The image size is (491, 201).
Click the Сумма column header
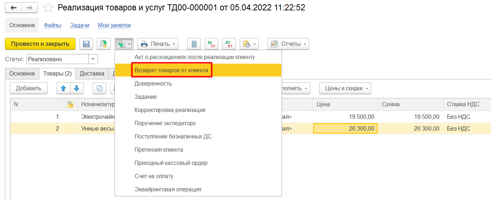tap(410, 104)
